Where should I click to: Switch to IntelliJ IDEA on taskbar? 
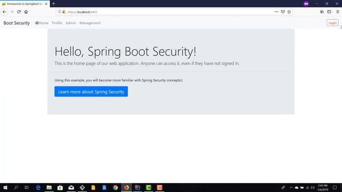point(137,187)
